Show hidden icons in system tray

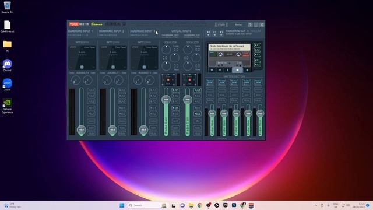click(316, 205)
